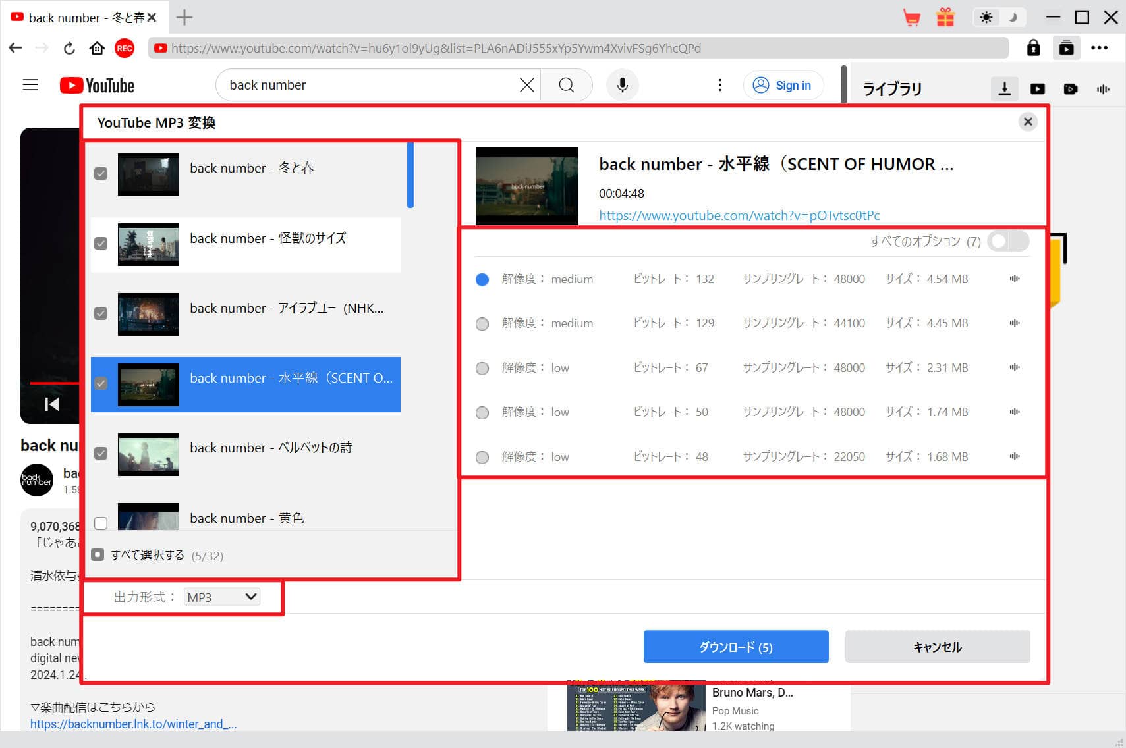Click the browser home icon
Screen dimensions: 1126x748
coord(97,48)
